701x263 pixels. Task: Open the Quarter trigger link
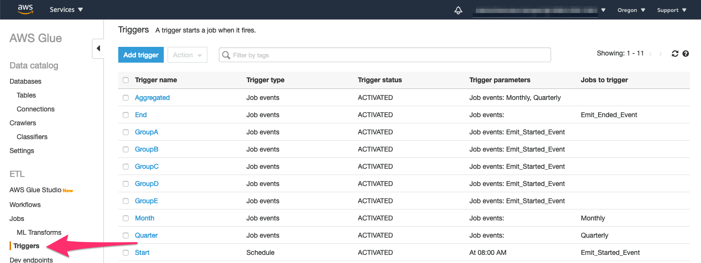point(146,235)
